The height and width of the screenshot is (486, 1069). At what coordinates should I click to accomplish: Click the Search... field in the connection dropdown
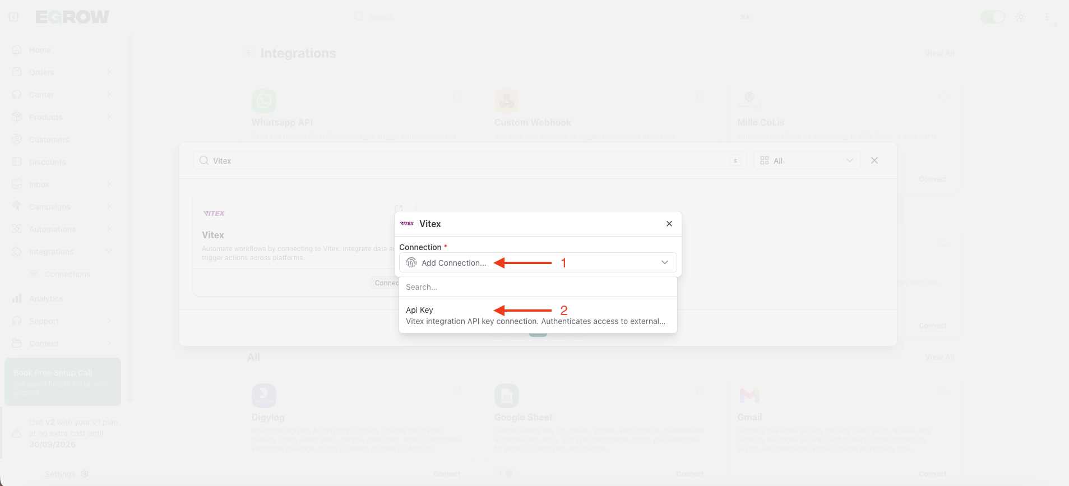pos(538,287)
